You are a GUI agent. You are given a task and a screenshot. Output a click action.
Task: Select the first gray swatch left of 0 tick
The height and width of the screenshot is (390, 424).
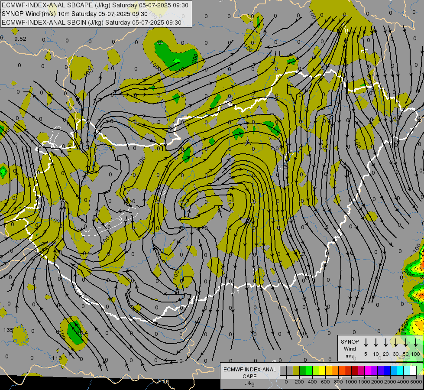(x=283, y=371)
